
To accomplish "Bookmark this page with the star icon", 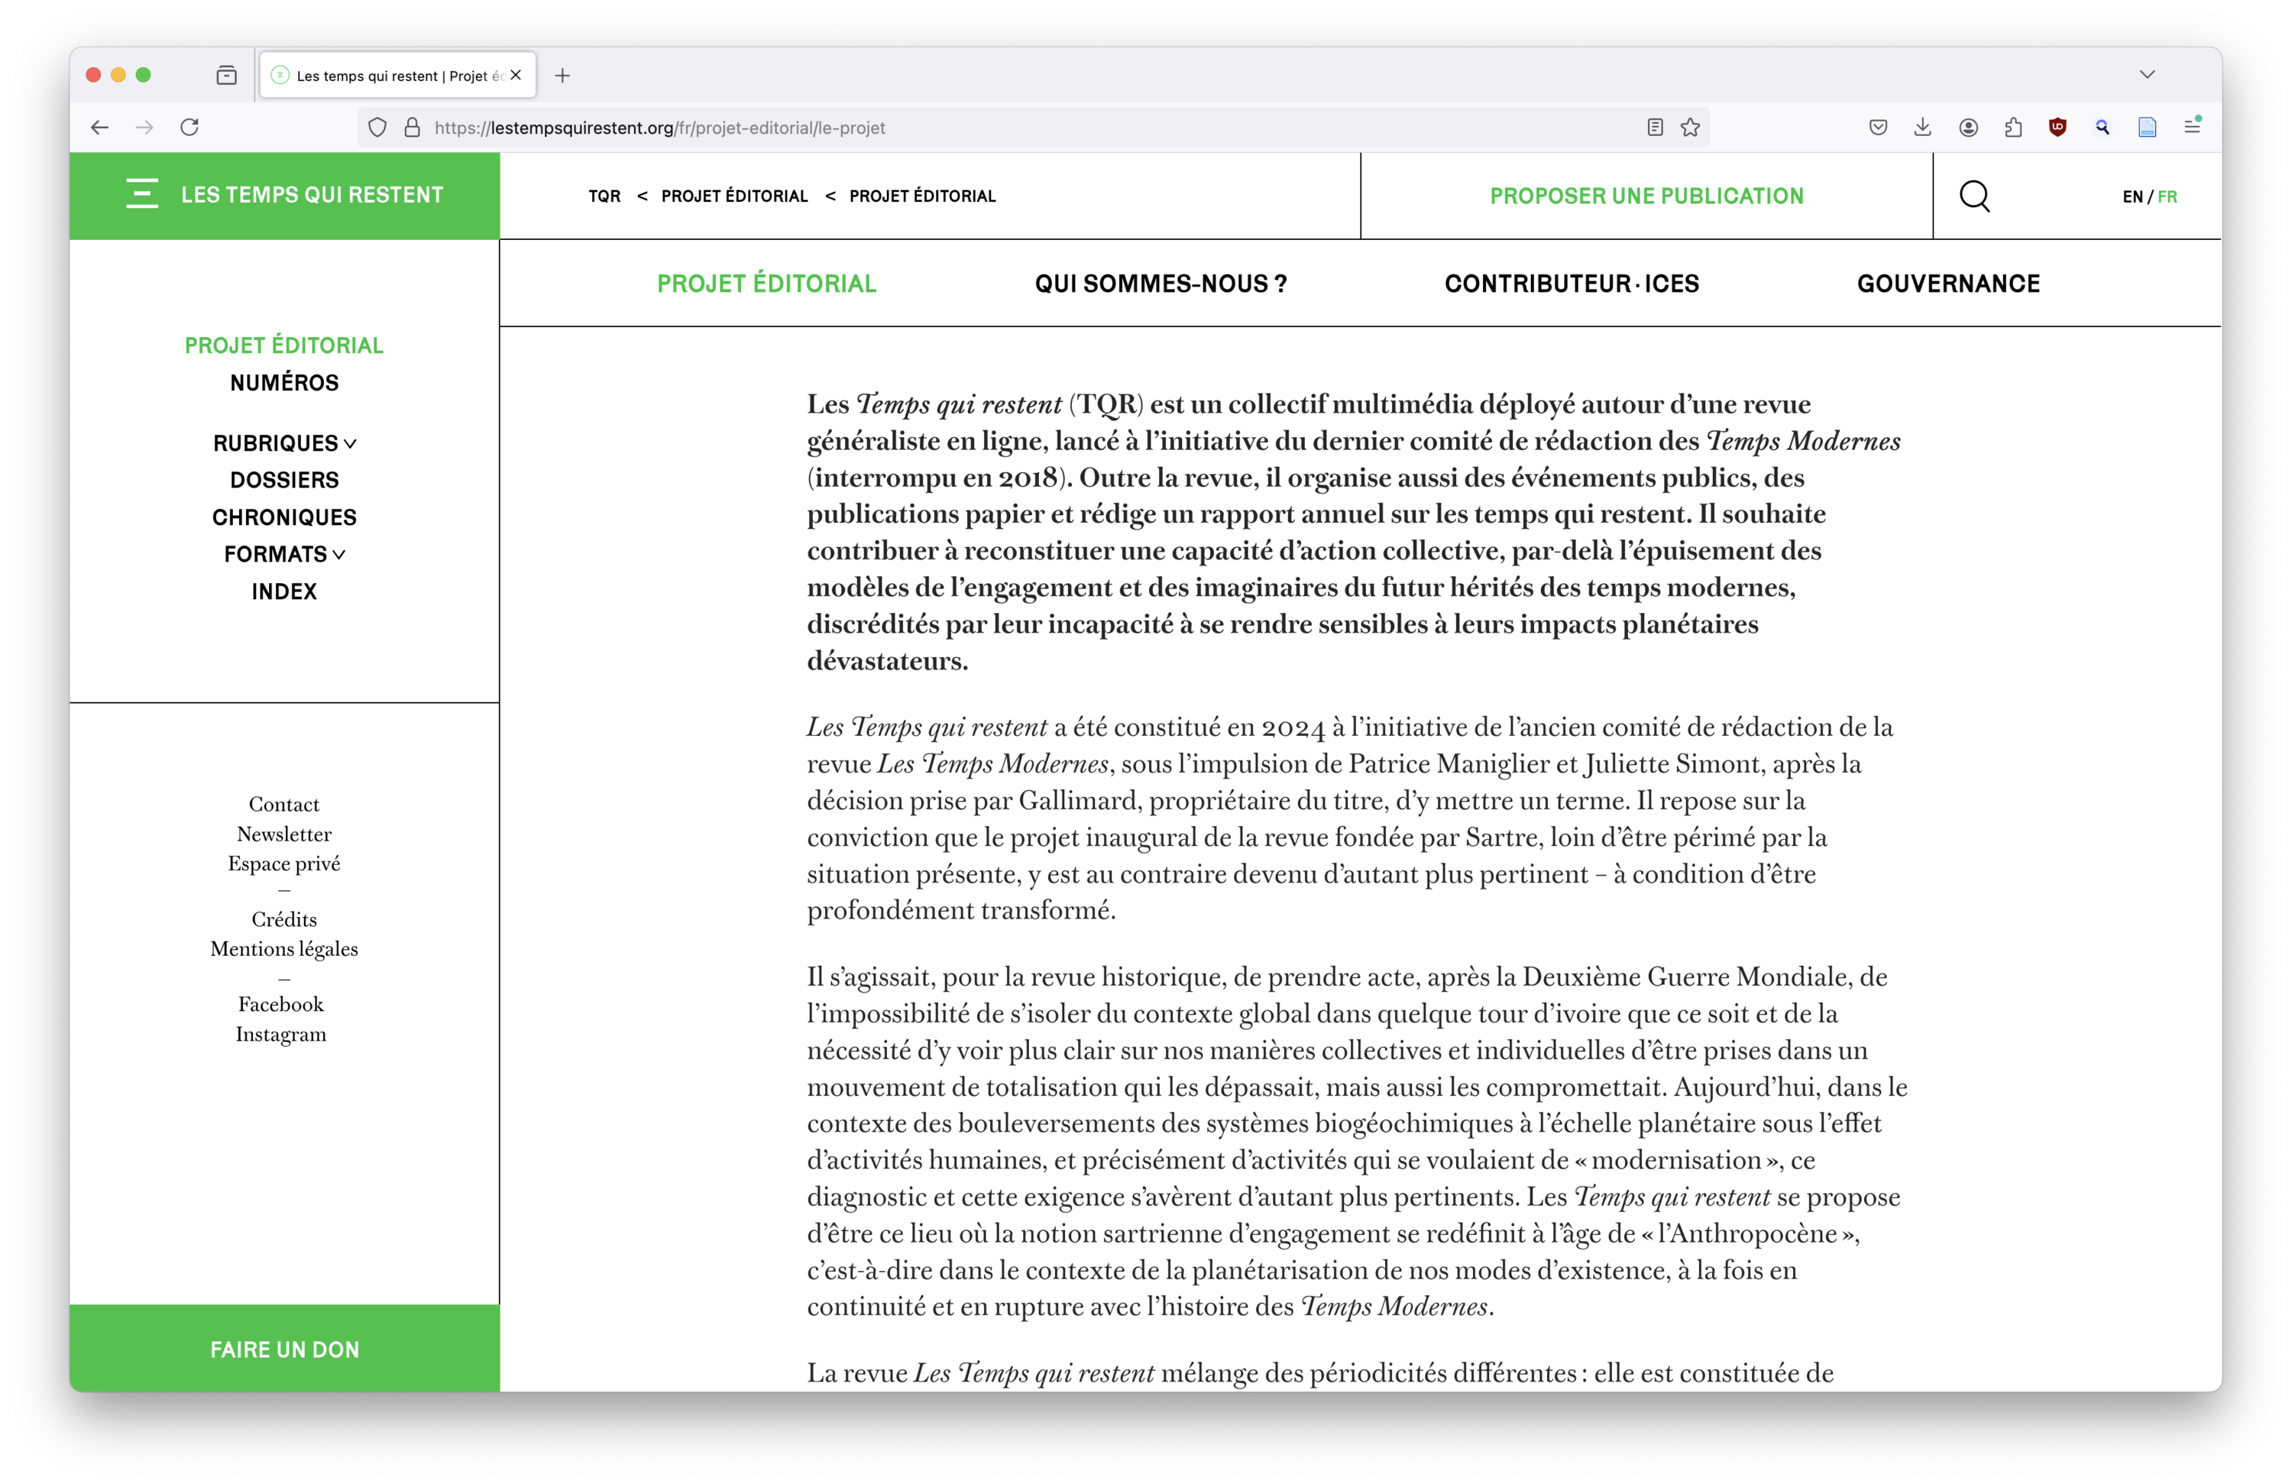I will pyautogui.click(x=1690, y=127).
